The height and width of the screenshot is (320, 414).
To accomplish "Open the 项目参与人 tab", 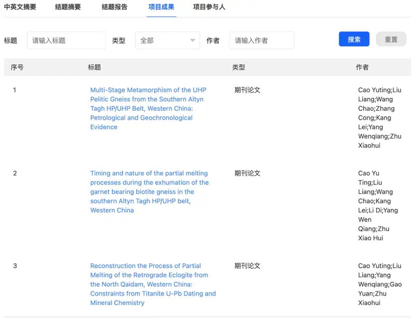I will (x=209, y=7).
